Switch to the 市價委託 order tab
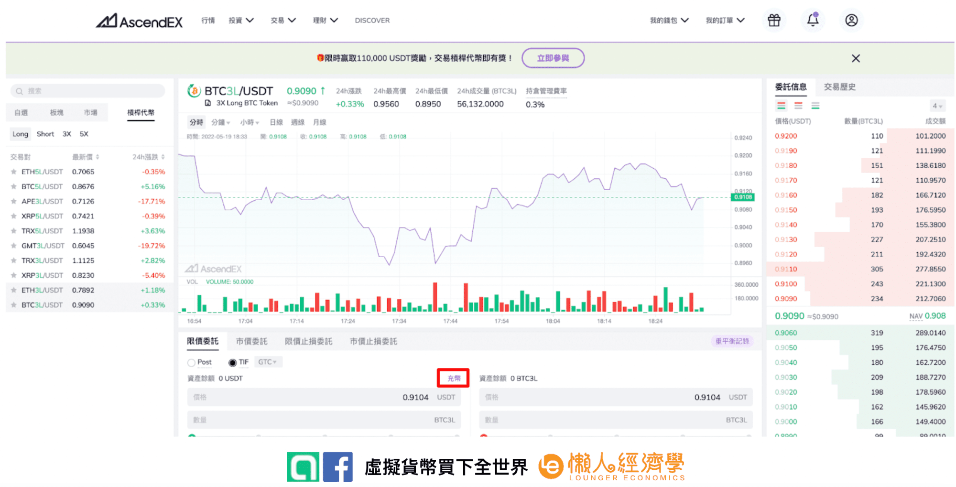This screenshot has height=487, width=956. (x=251, y=341)
